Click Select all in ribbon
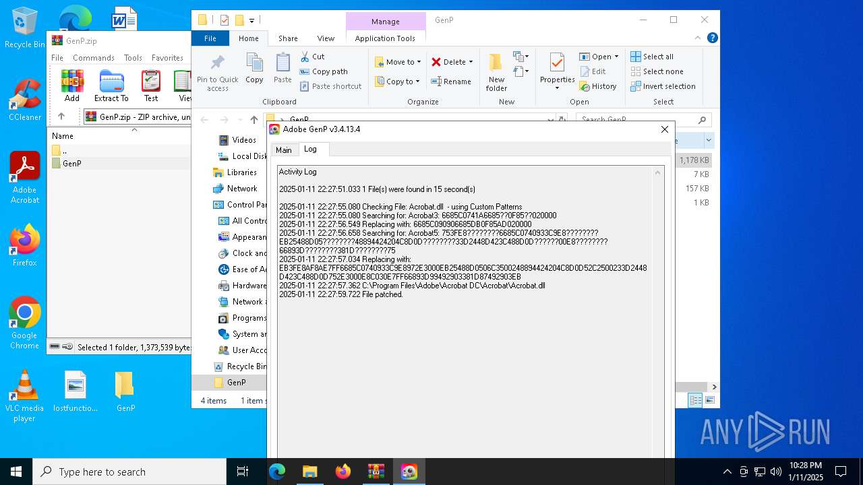863x485 pixels. pos(651,57)
